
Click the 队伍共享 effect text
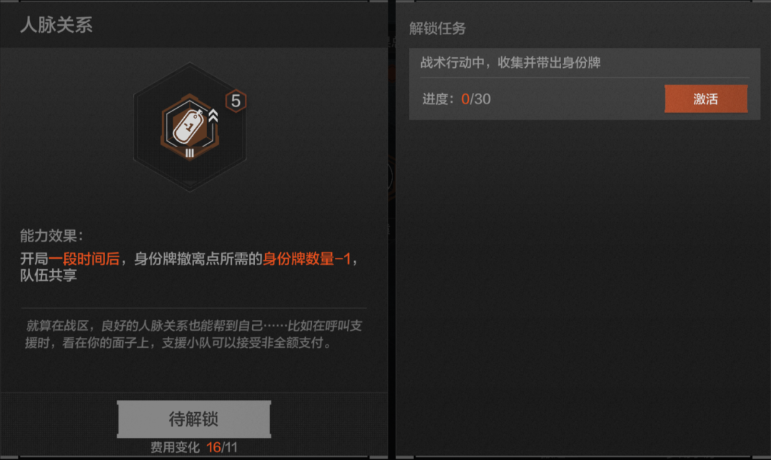(x=49, y=275)
